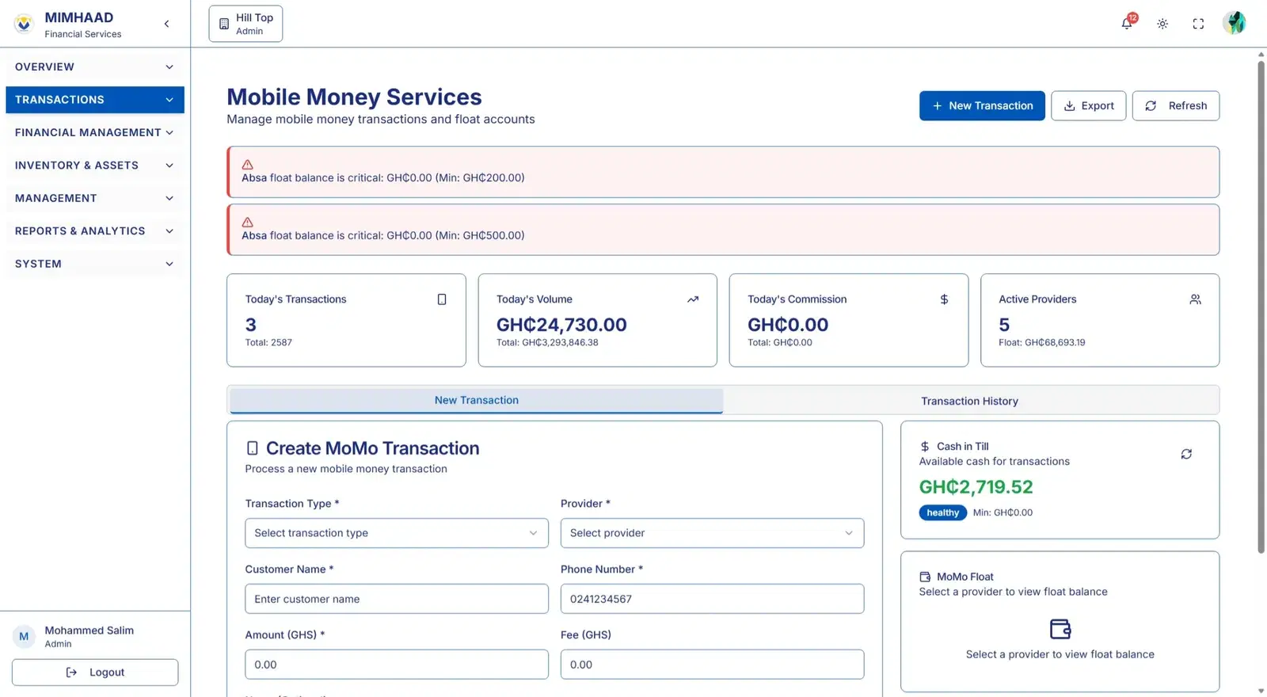This screenshot has width=1267, height=697.
Task: Toggle fullscreen mode icon
Action: pos(1198,24)
